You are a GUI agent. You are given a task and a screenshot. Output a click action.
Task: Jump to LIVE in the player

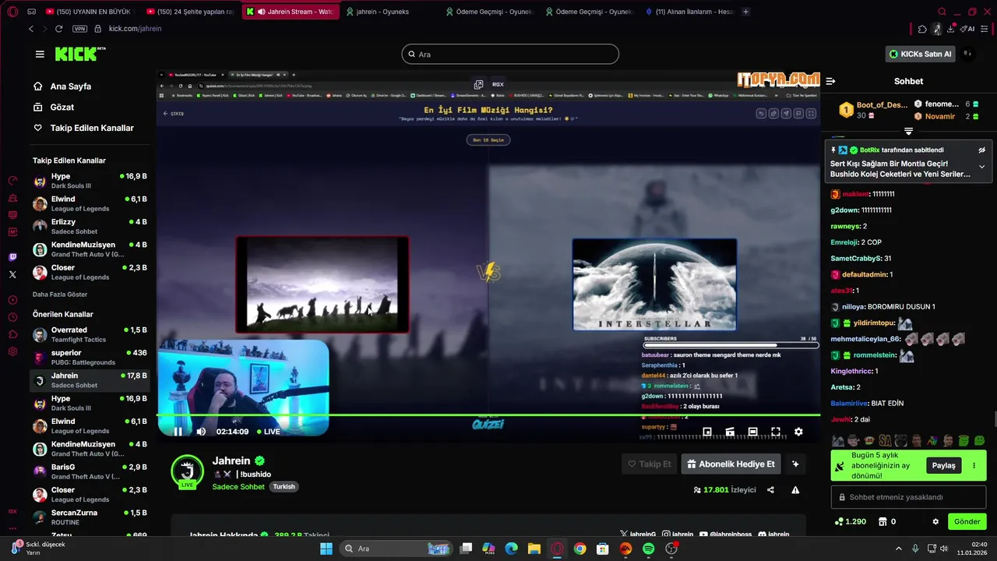pos(267,432)
